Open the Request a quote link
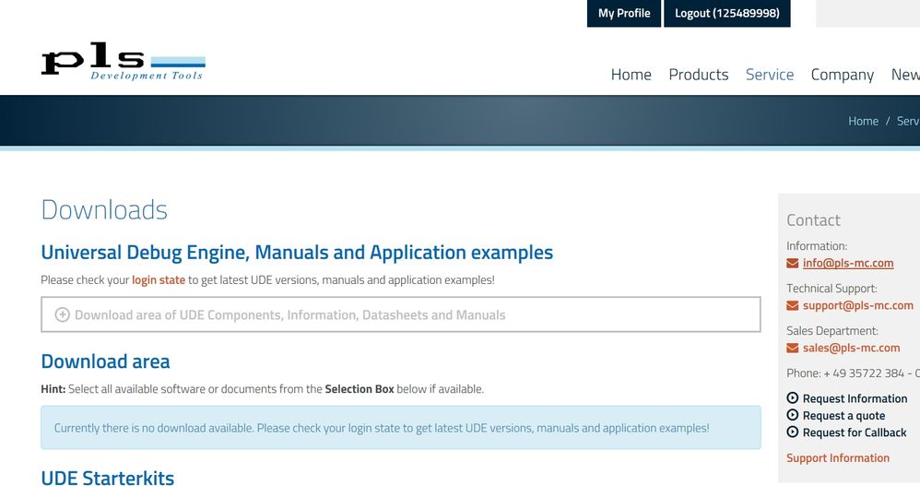920x497 pixels. coord(843,416)
